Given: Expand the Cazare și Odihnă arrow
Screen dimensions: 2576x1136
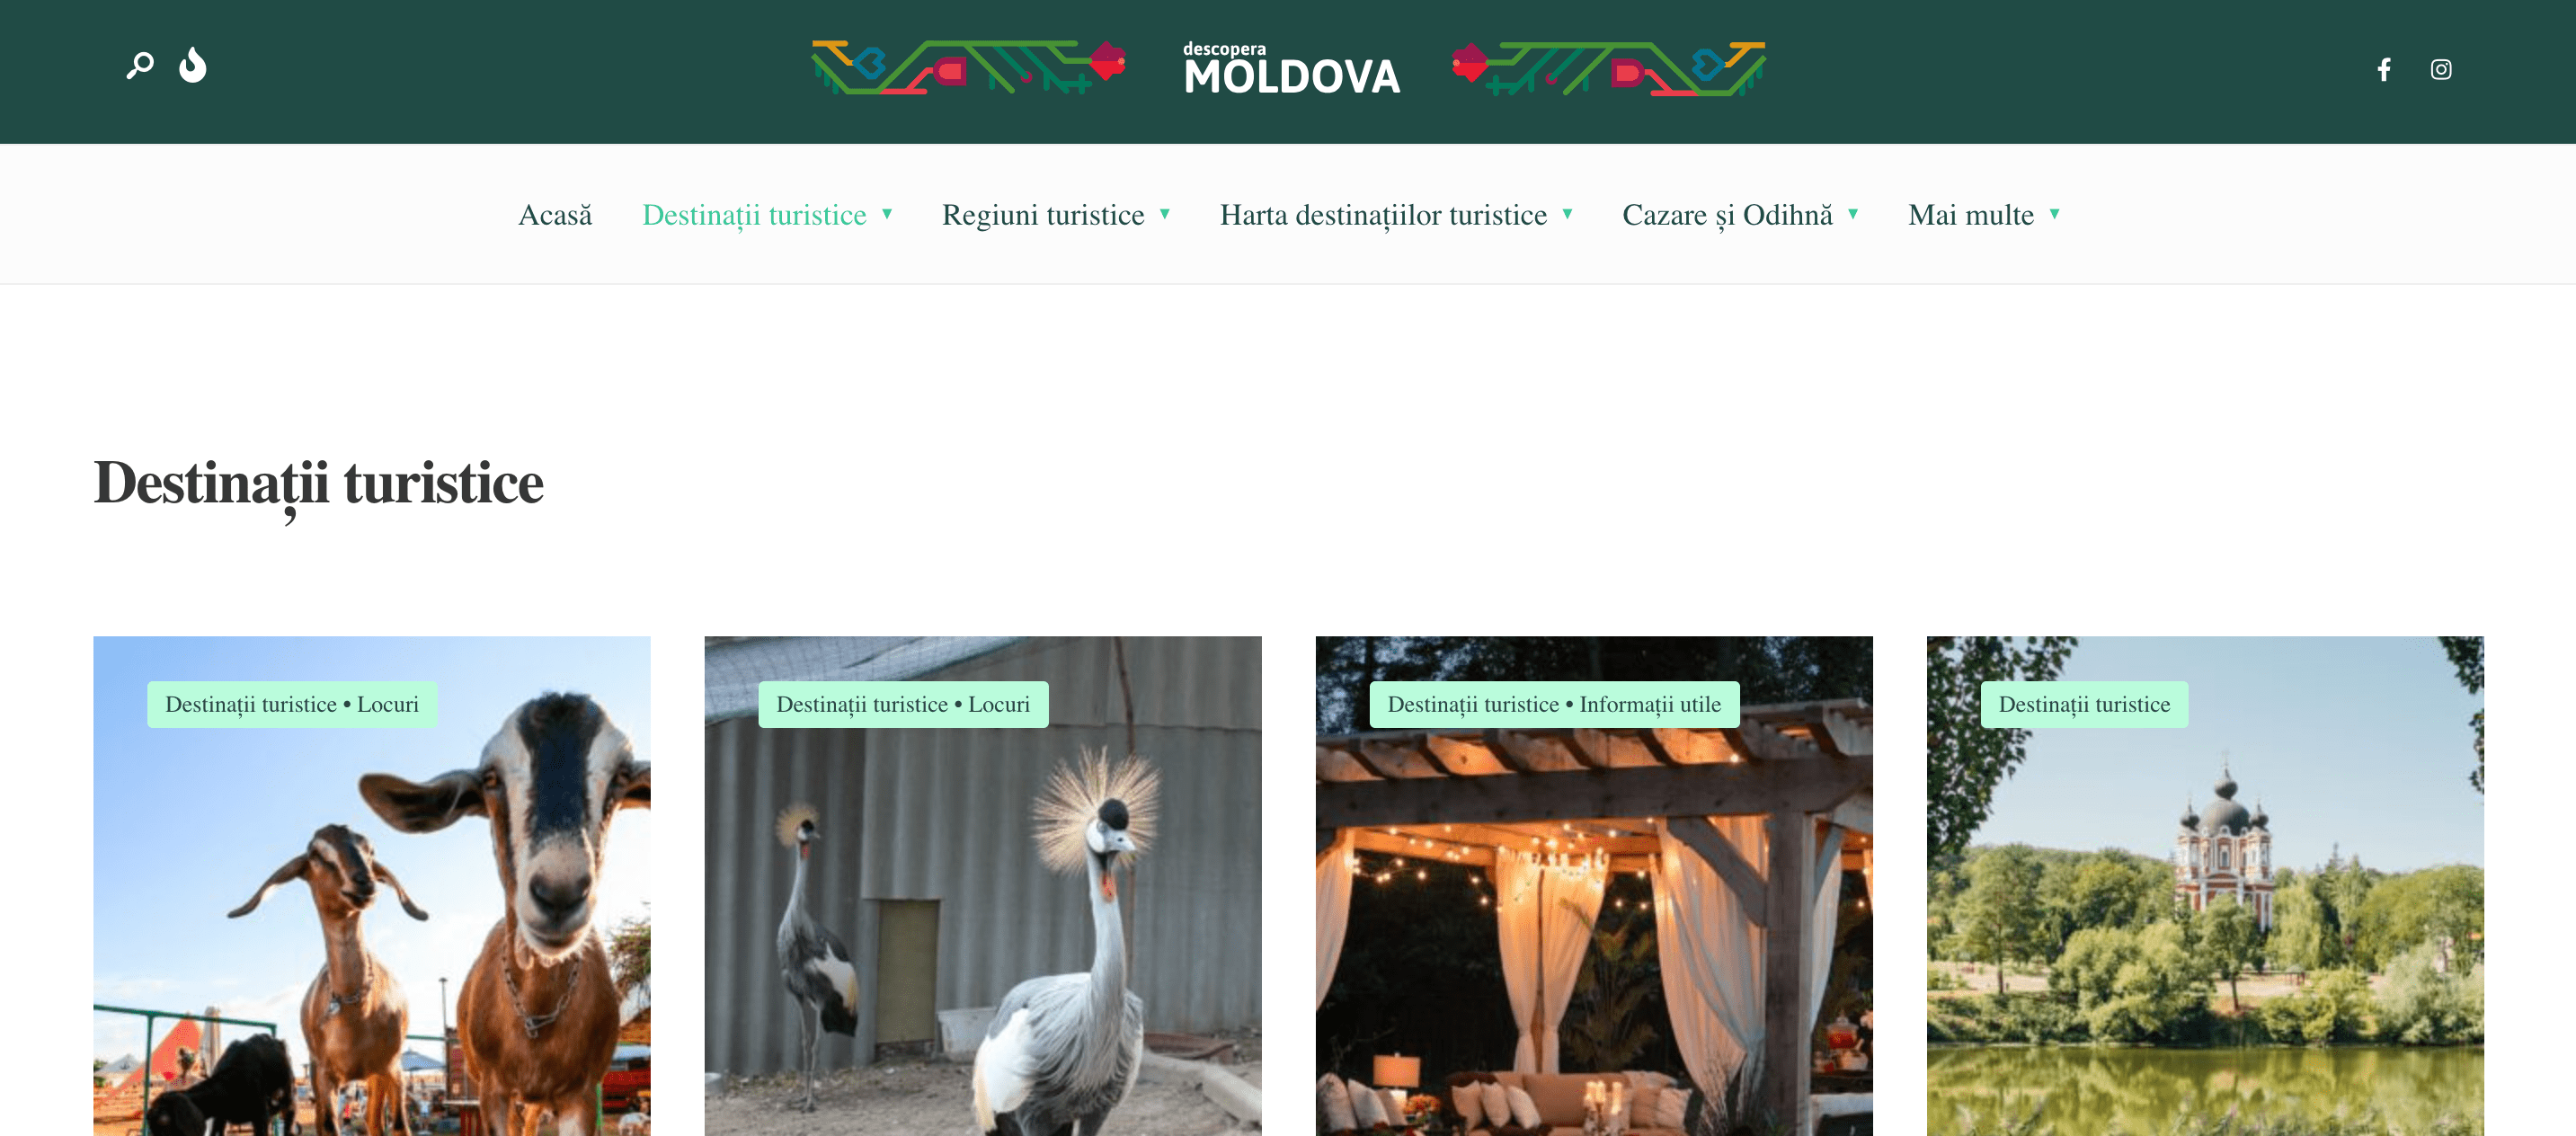Looking at the screenshot, I should point(1853,214).
